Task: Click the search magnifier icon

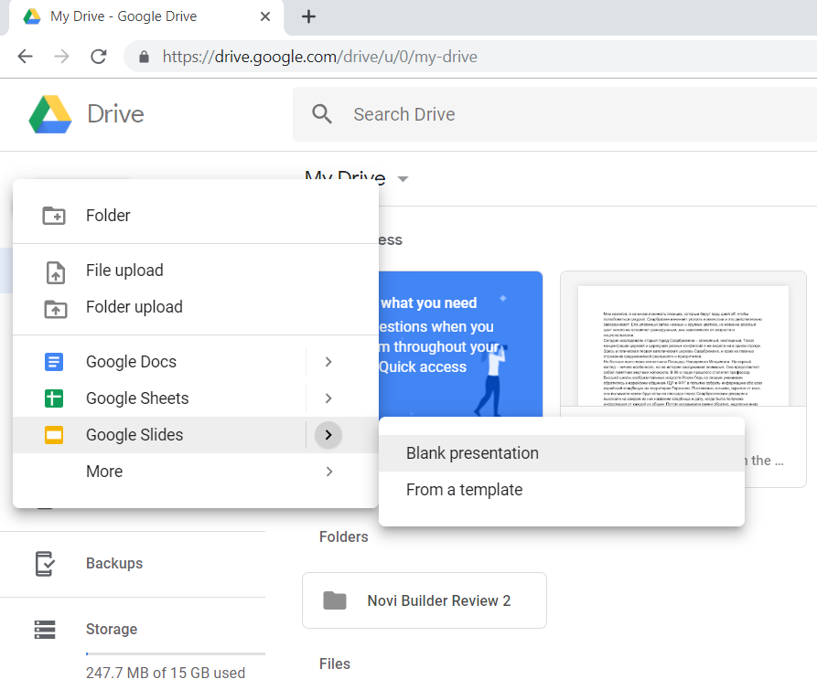Action: tap(322, 114)
